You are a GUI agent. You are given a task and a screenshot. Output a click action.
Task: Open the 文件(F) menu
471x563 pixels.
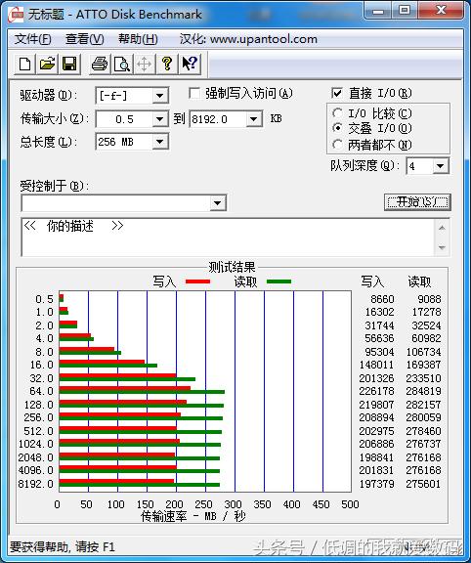(32, 39)
